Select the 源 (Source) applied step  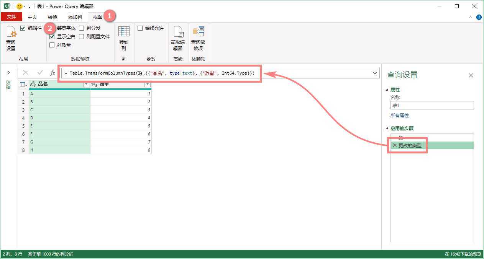point(432,138)
